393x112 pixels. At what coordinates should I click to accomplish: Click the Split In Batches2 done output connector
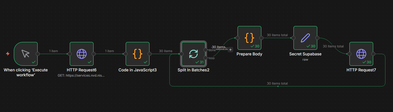(205, 50)
